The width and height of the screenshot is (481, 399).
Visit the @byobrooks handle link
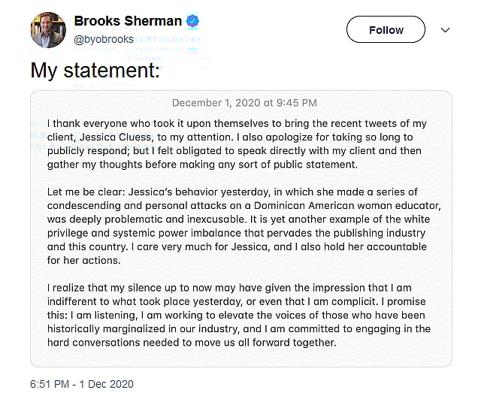tap(104, 39)
